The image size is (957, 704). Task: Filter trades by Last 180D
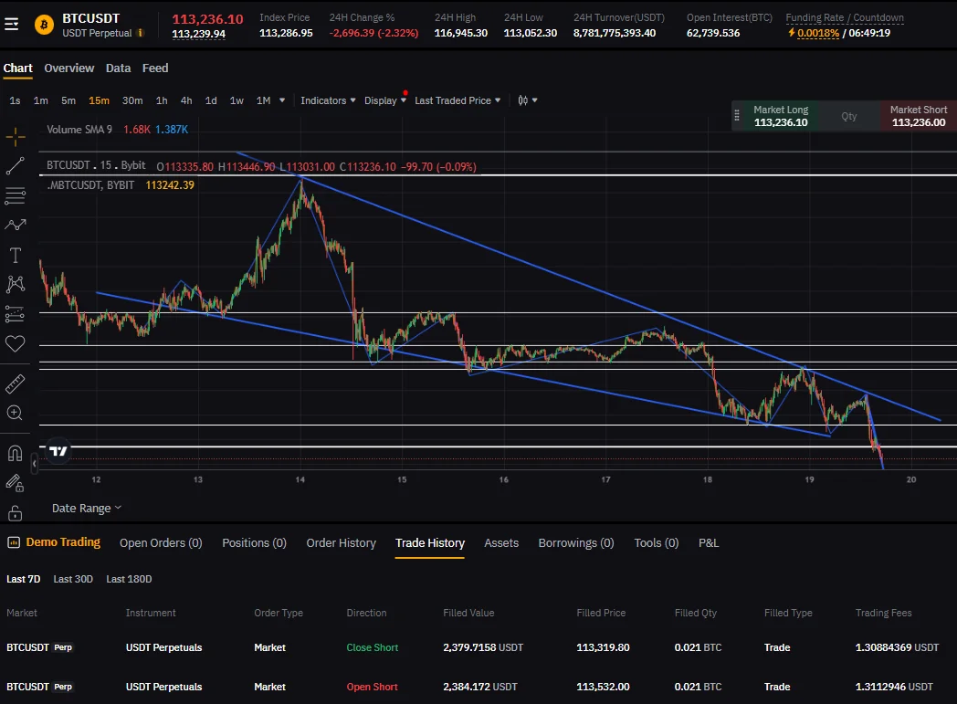[129, 579]
